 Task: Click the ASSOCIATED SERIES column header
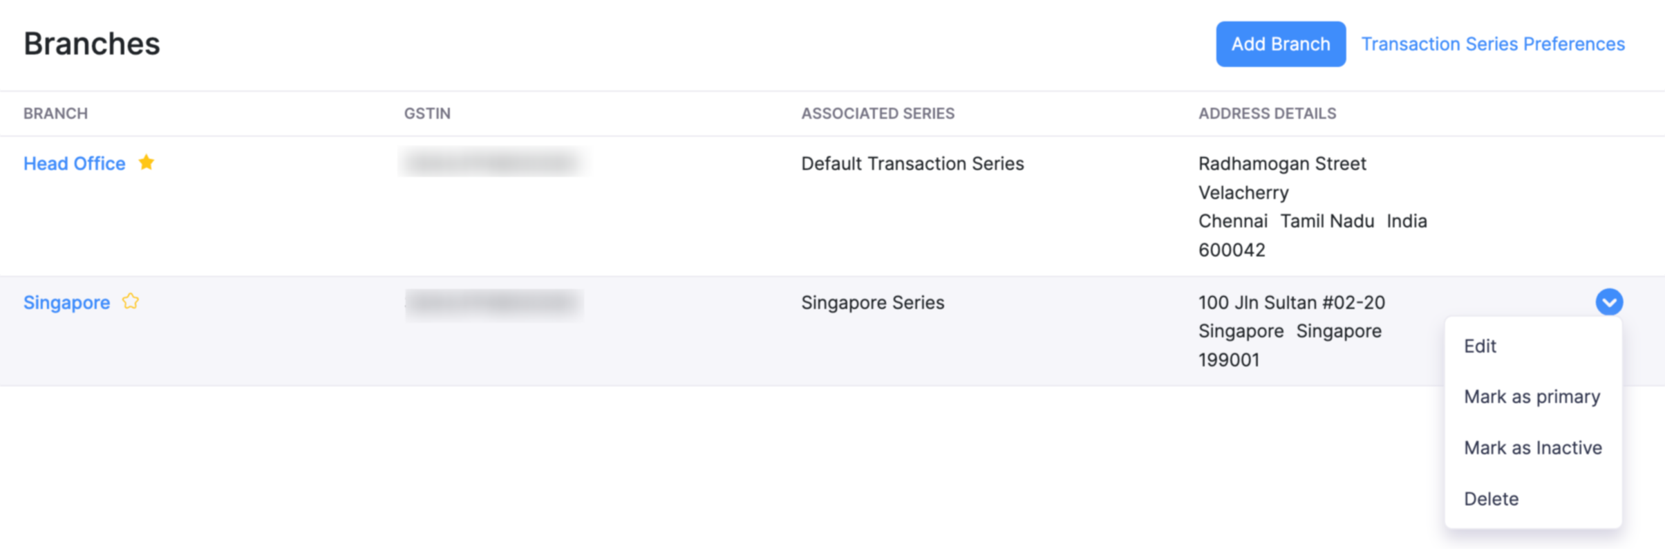(877, 113)
